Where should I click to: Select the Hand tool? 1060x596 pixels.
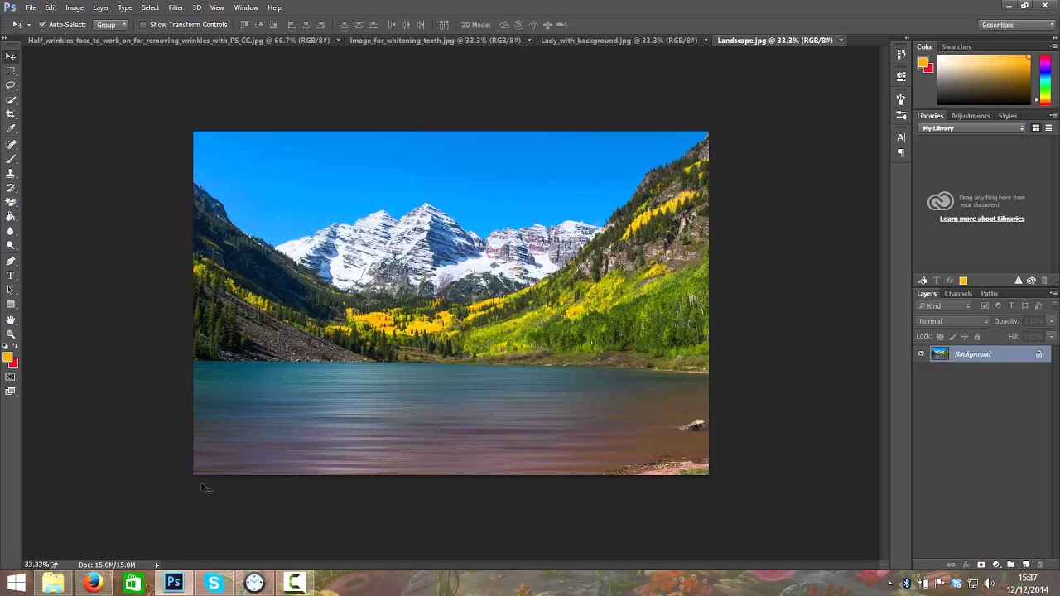(11, 320)
